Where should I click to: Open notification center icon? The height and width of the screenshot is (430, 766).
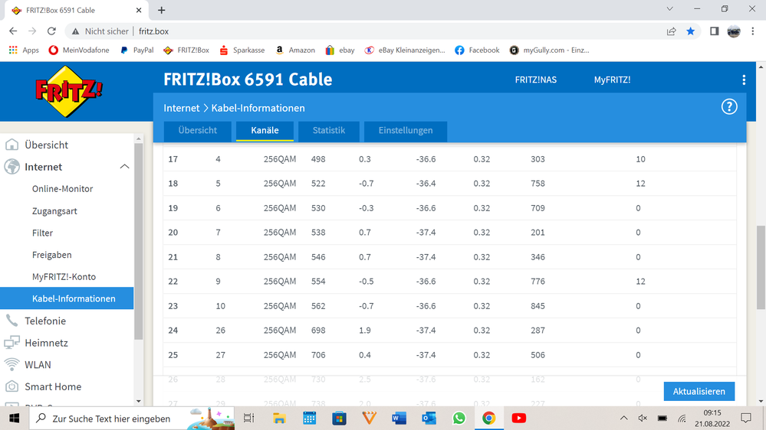coord(746,419)
